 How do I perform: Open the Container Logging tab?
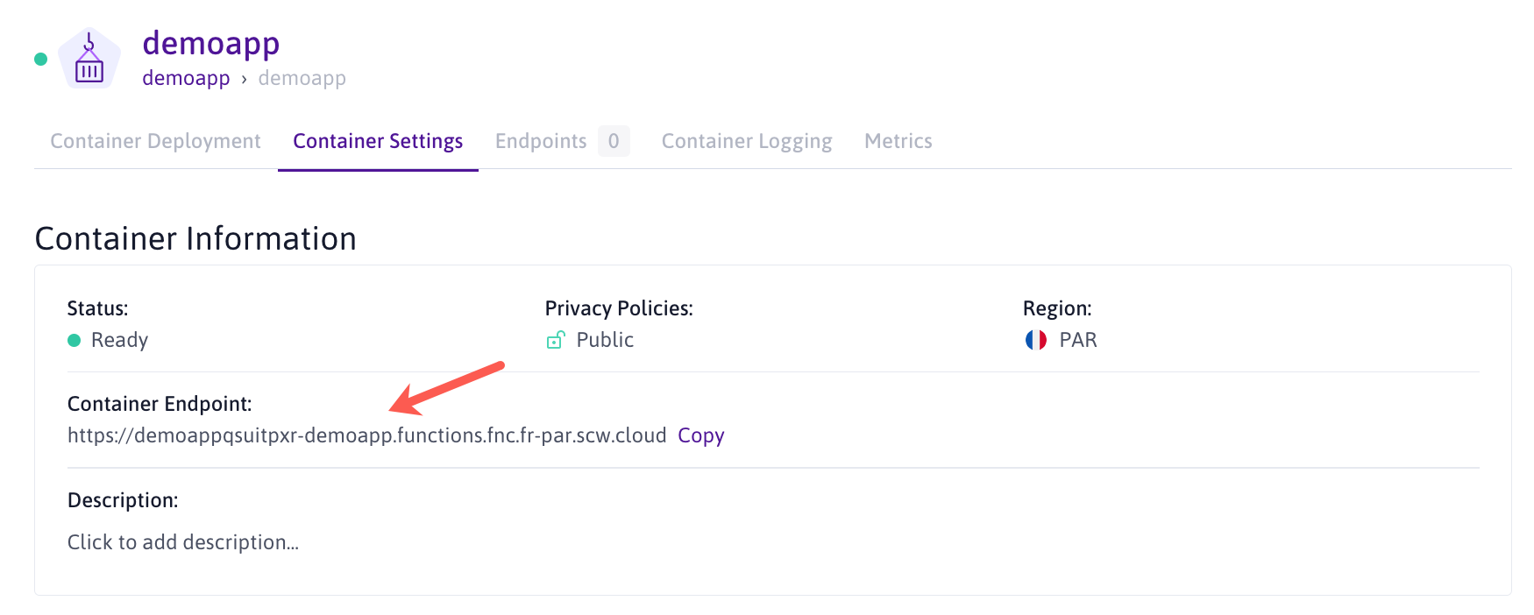747,141
